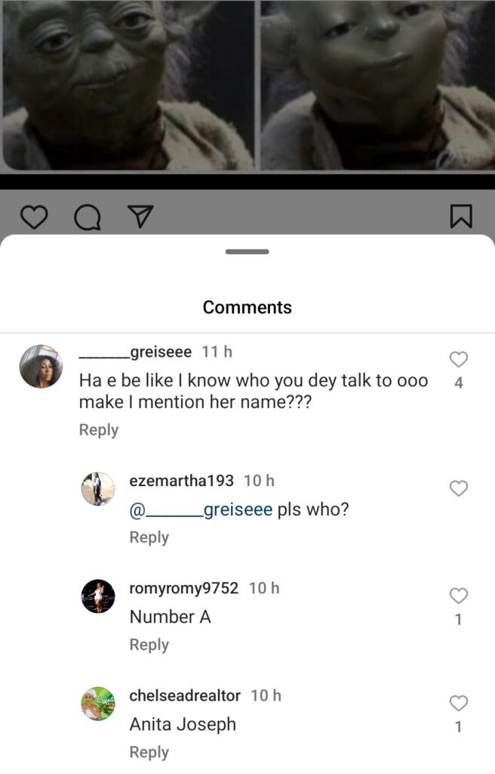495x774 pixels.
Task: Open the username romyromy9752
Action: 183,588
